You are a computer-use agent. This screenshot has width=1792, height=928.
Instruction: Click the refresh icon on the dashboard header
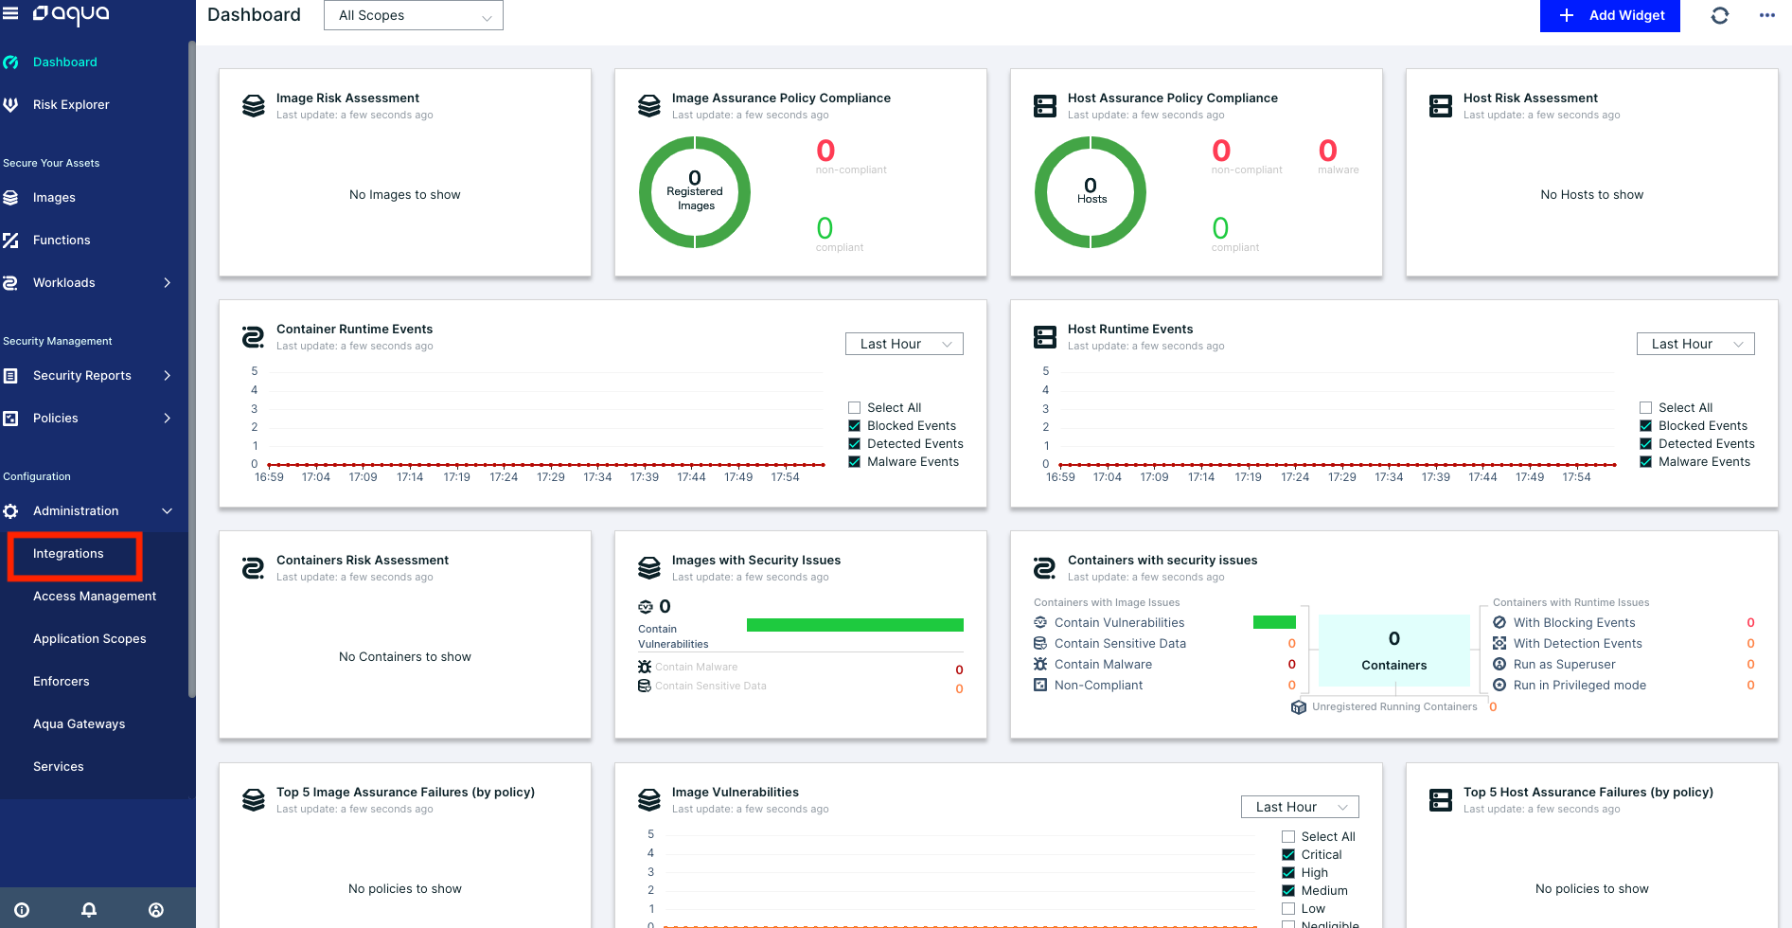click(1719, 15)
